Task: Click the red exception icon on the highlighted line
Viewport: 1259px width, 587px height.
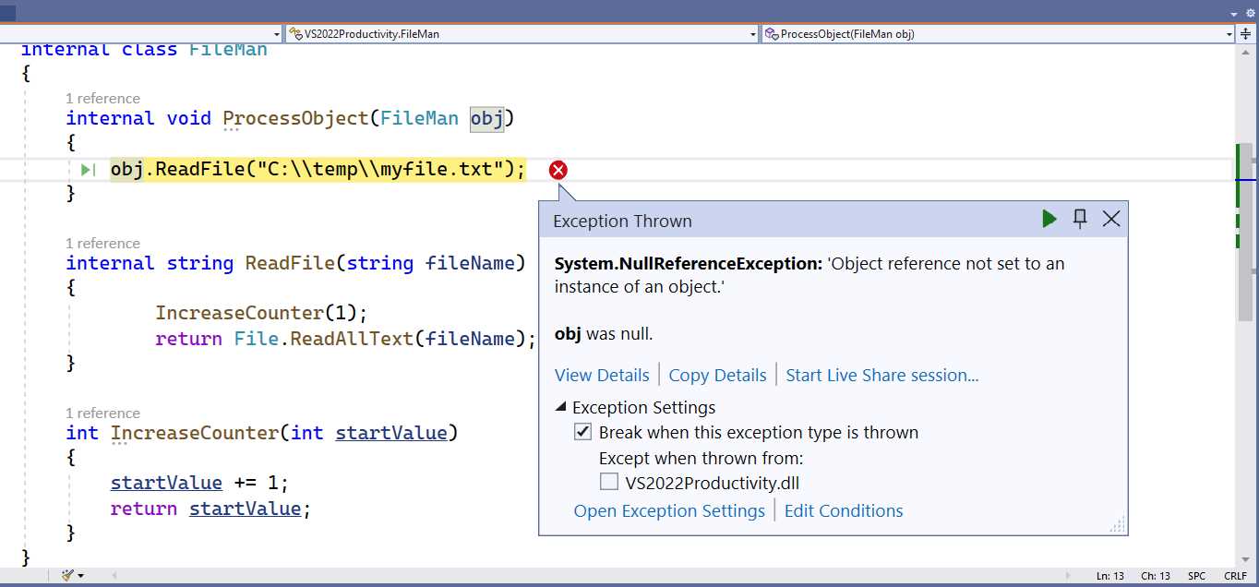Action: (x=558, y=170)
